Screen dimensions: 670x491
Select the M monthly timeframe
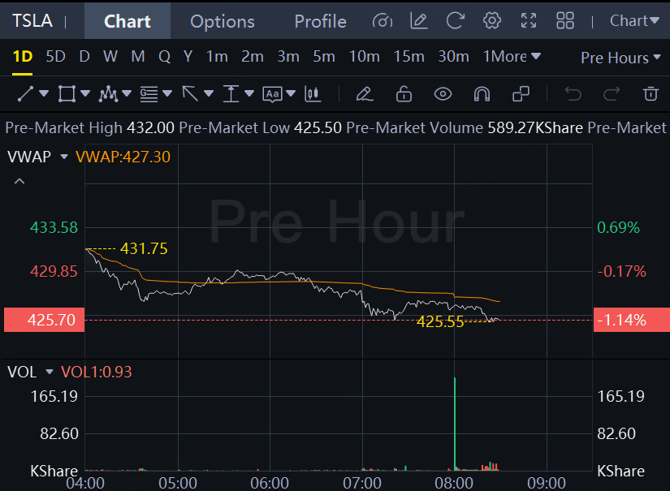click(x=138, y=56)
